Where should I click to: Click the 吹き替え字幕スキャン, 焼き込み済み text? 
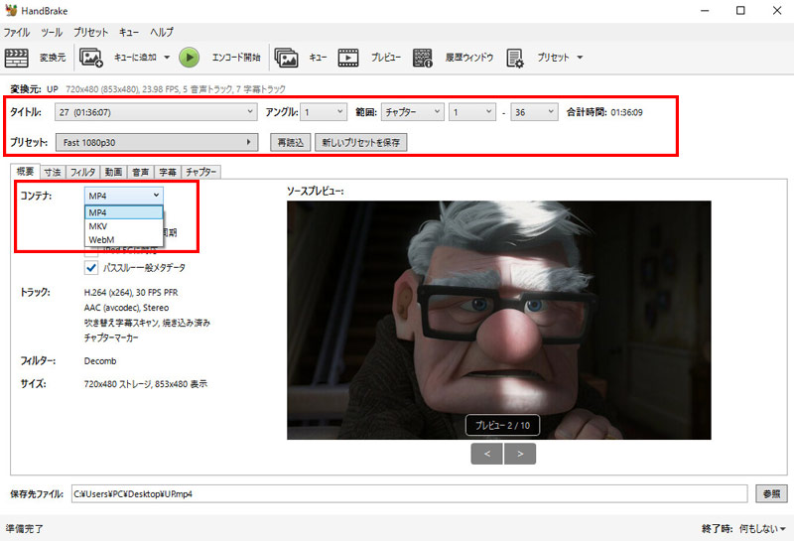point(147,323)
